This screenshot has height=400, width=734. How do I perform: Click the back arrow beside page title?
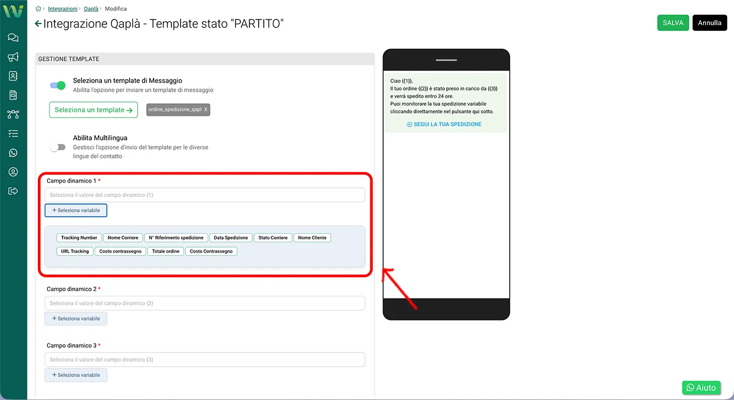coord(38,23)
